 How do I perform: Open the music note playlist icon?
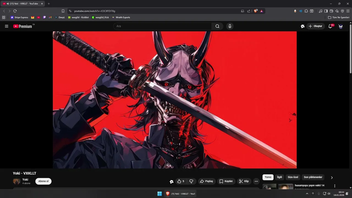[x=320, y=11]
